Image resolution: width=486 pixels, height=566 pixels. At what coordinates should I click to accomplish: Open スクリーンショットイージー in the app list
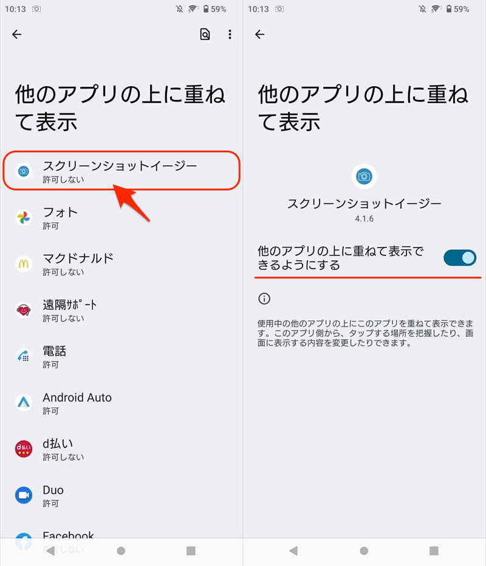point(122,170)
